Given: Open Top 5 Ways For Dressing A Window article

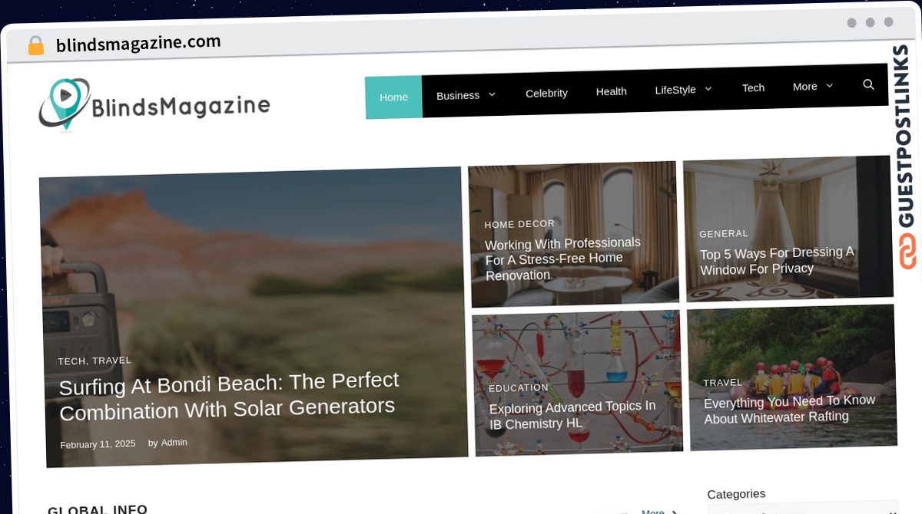Looking at the screenshot, I should click(x=777, y=261).
